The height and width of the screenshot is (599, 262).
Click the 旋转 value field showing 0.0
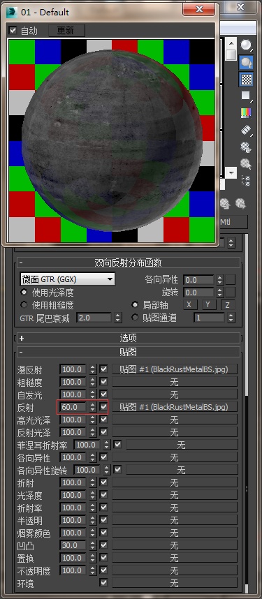(199, 293)
